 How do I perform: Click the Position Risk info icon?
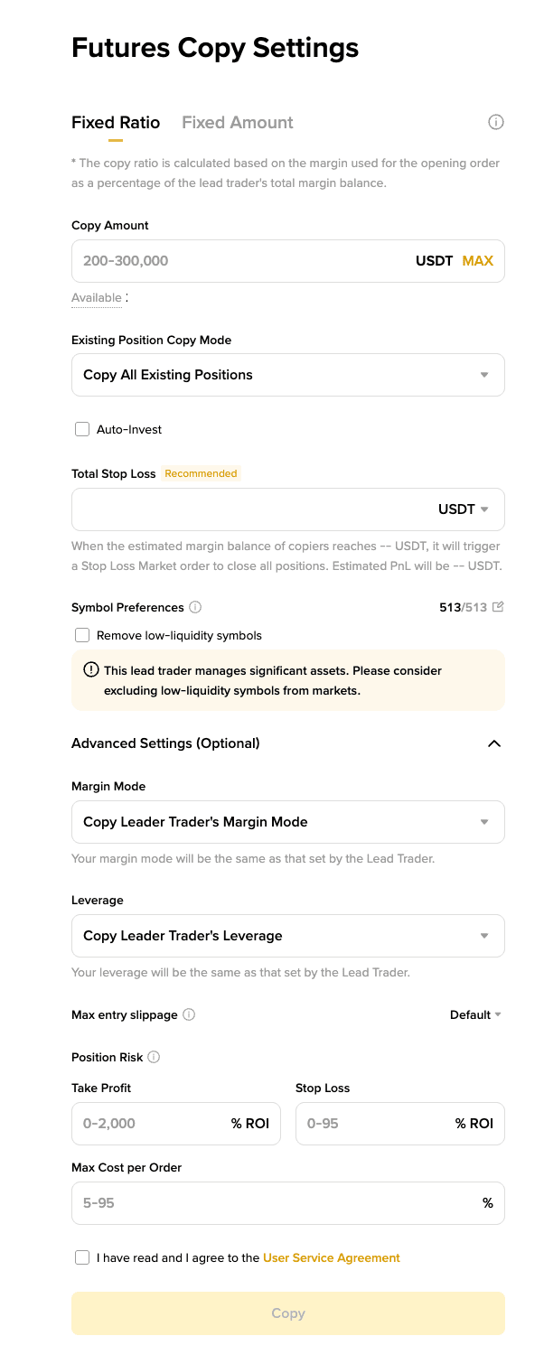[x=154, y=1057]
